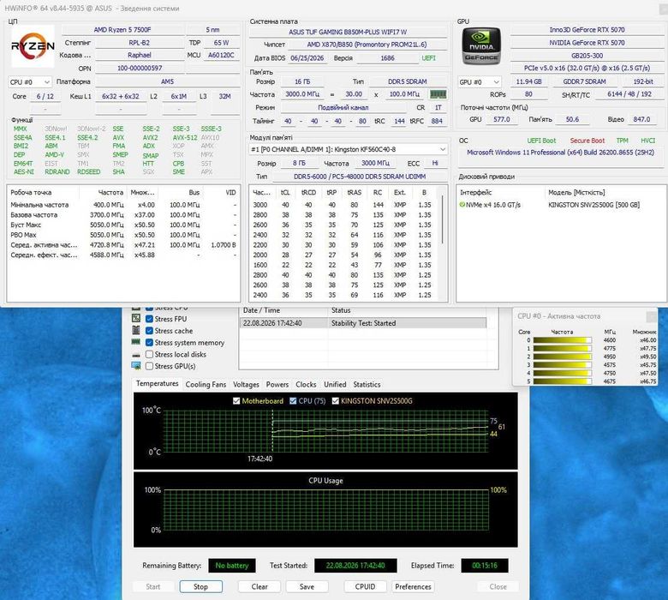The height and width of the screenshot is (600, 668).
Task: Enable the Stress FPU checkbox
Action: point(149,319)
